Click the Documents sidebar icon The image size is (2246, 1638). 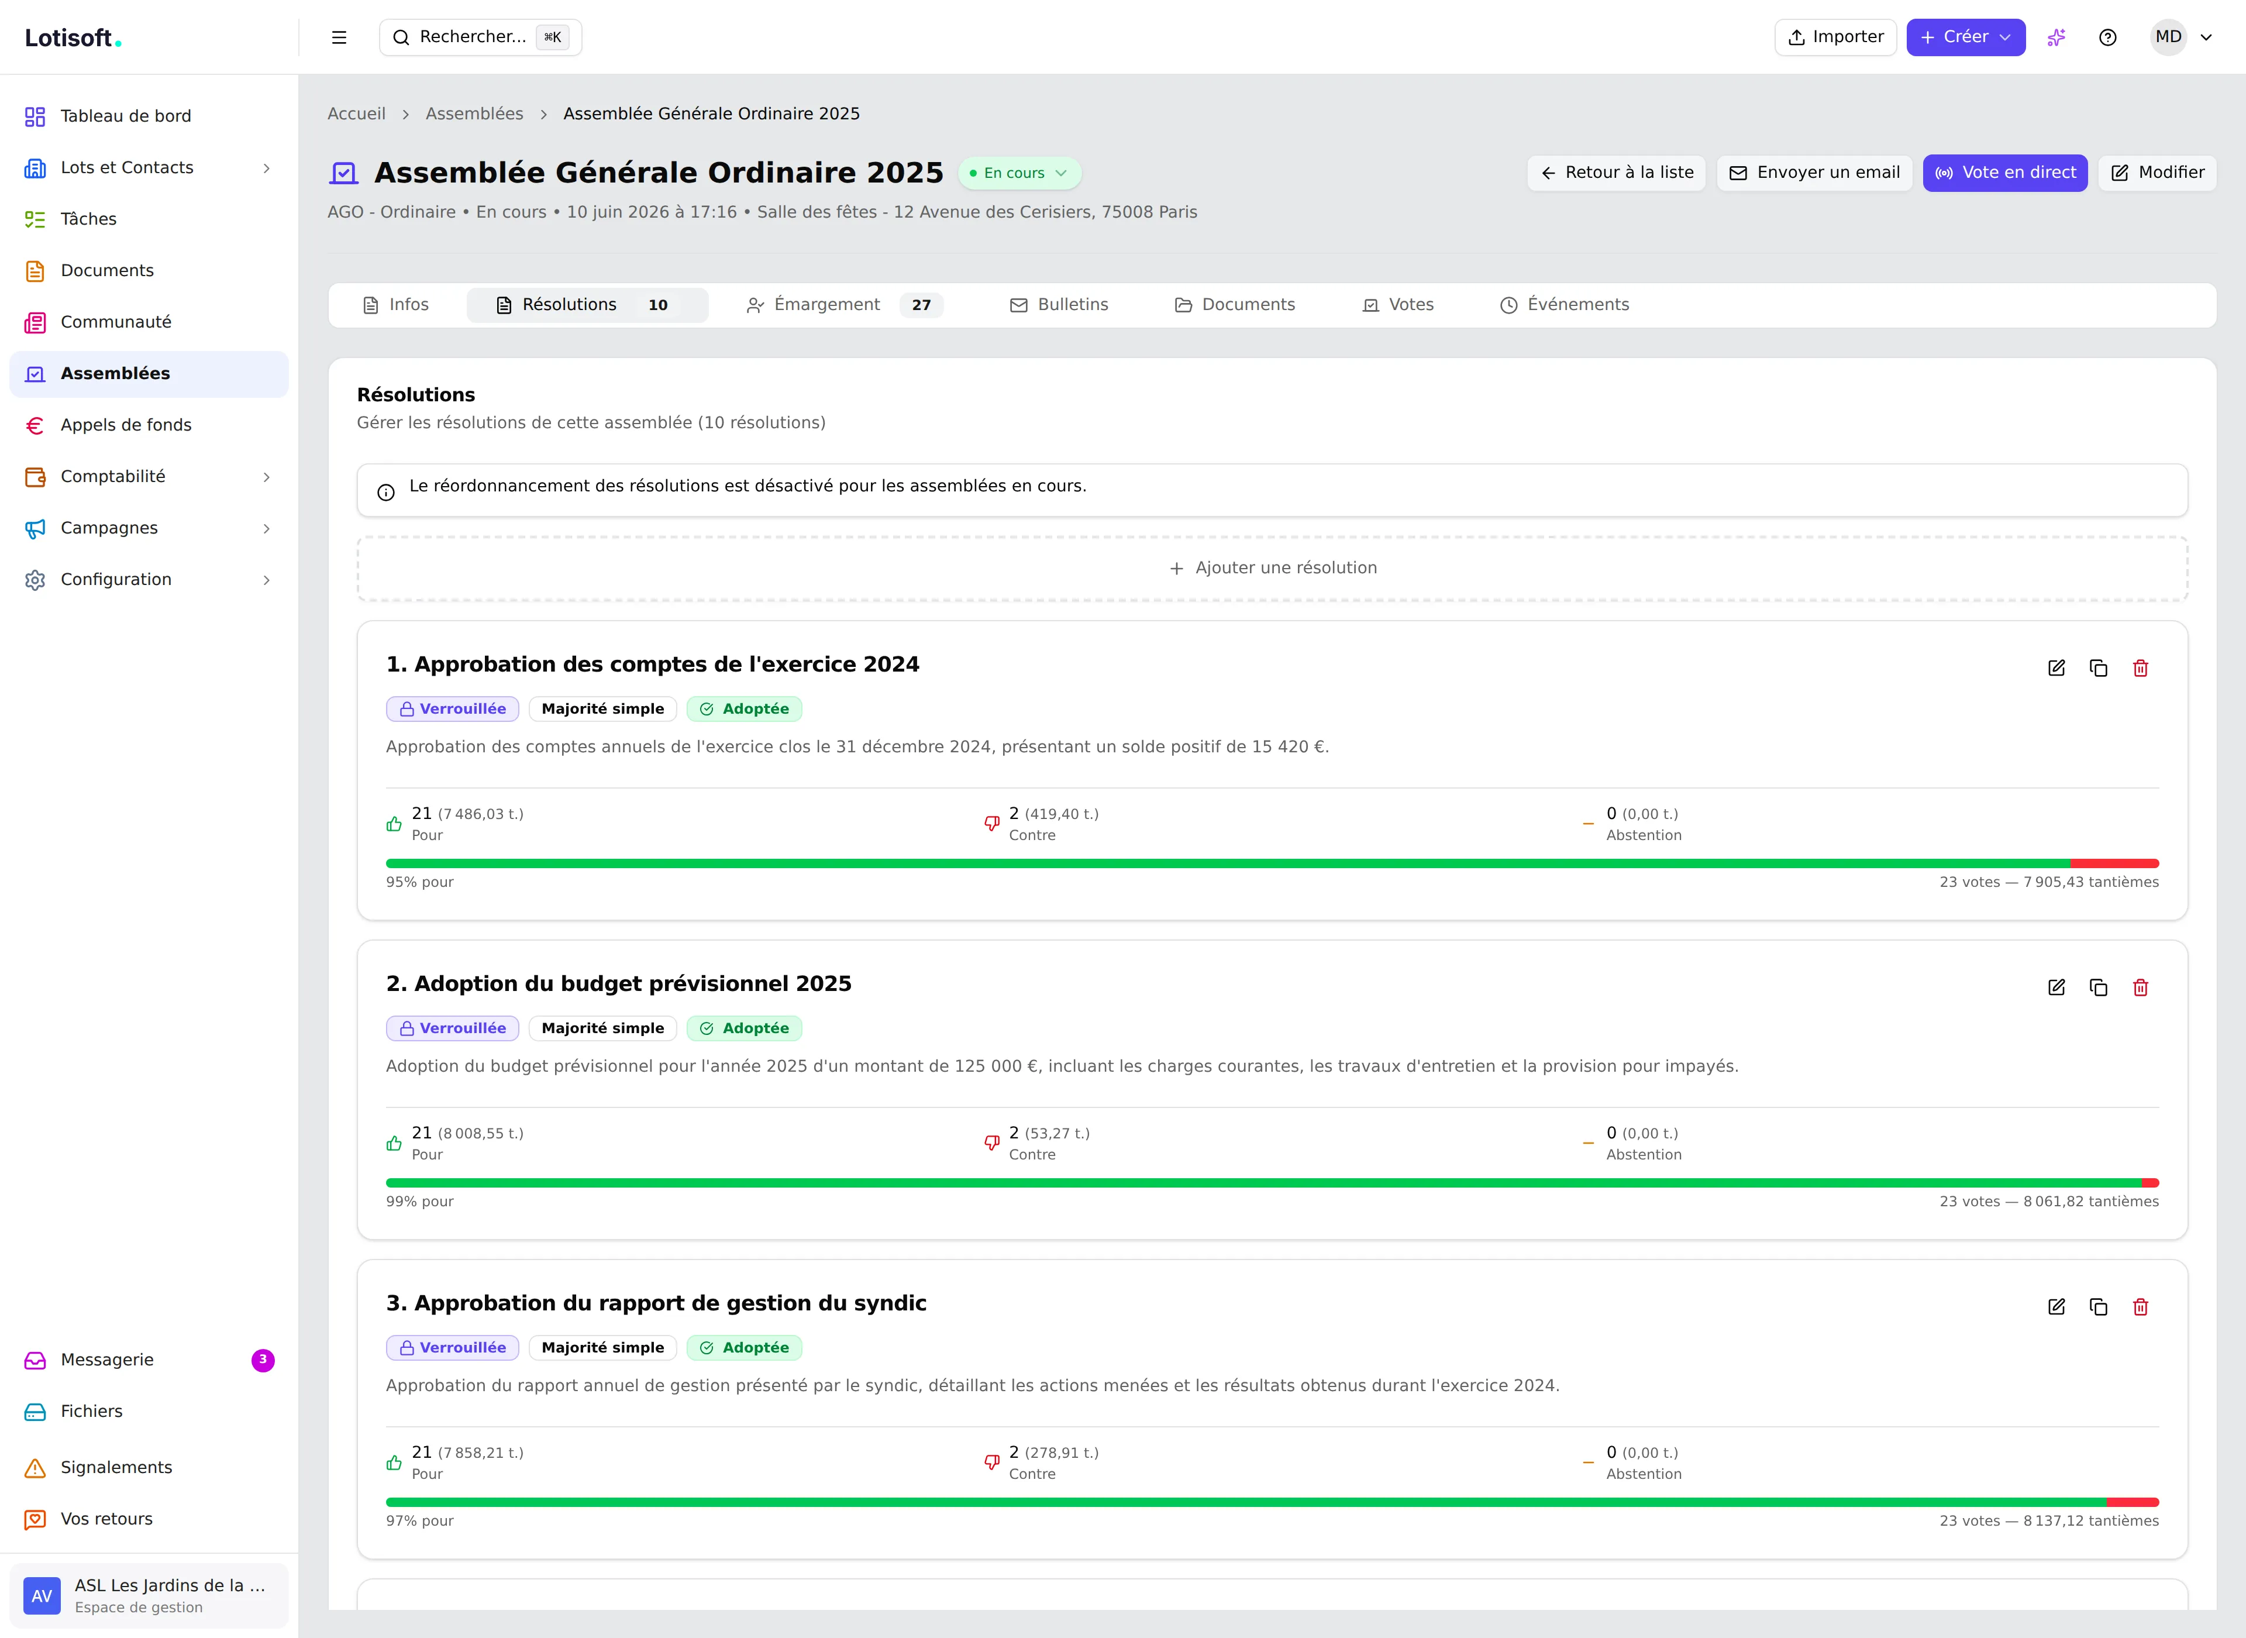[35, 271]
